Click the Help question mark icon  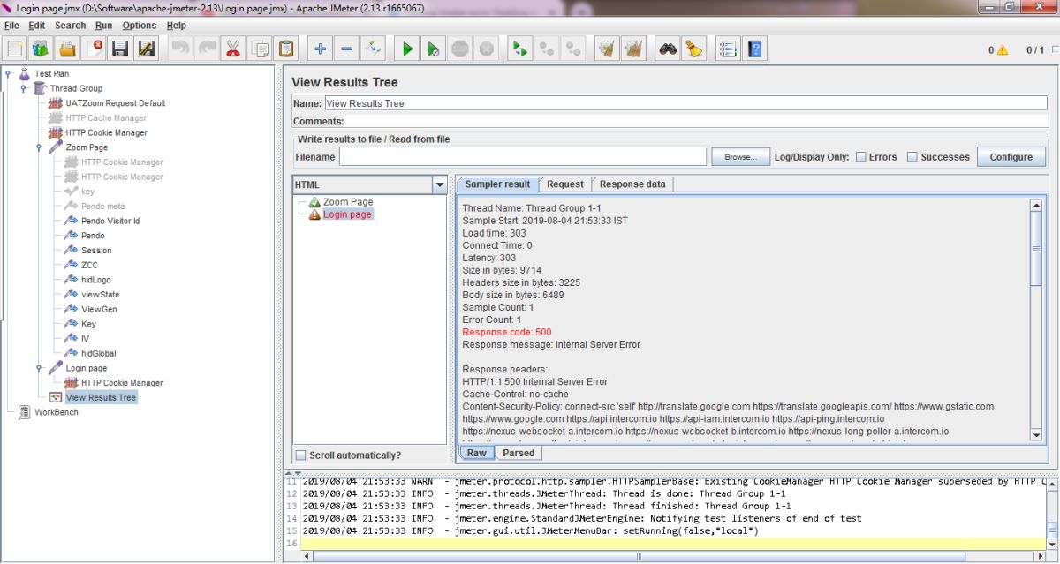[754, 49]
